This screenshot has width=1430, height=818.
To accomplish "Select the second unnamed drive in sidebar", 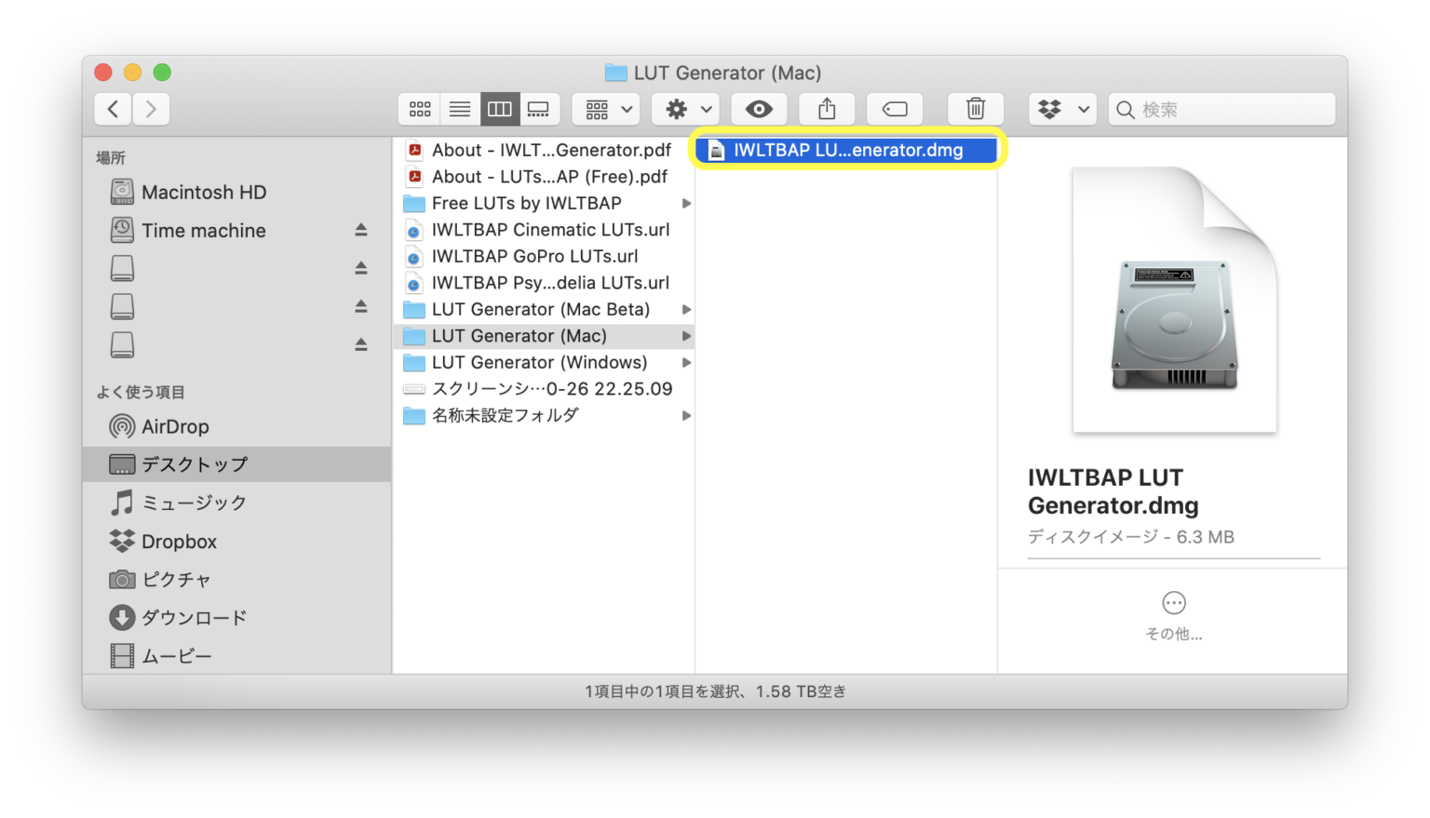I will click(x=122, y=306).
